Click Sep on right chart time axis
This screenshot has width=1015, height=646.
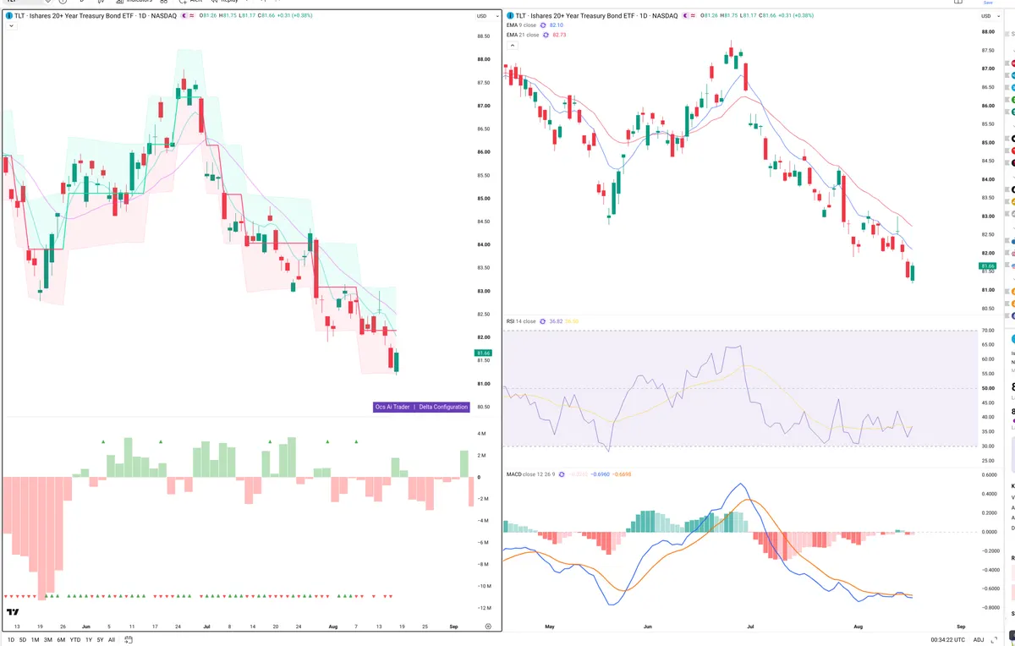click(x=960, y=627)
